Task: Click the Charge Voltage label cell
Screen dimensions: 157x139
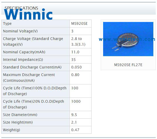Action: tap(36, 42)
